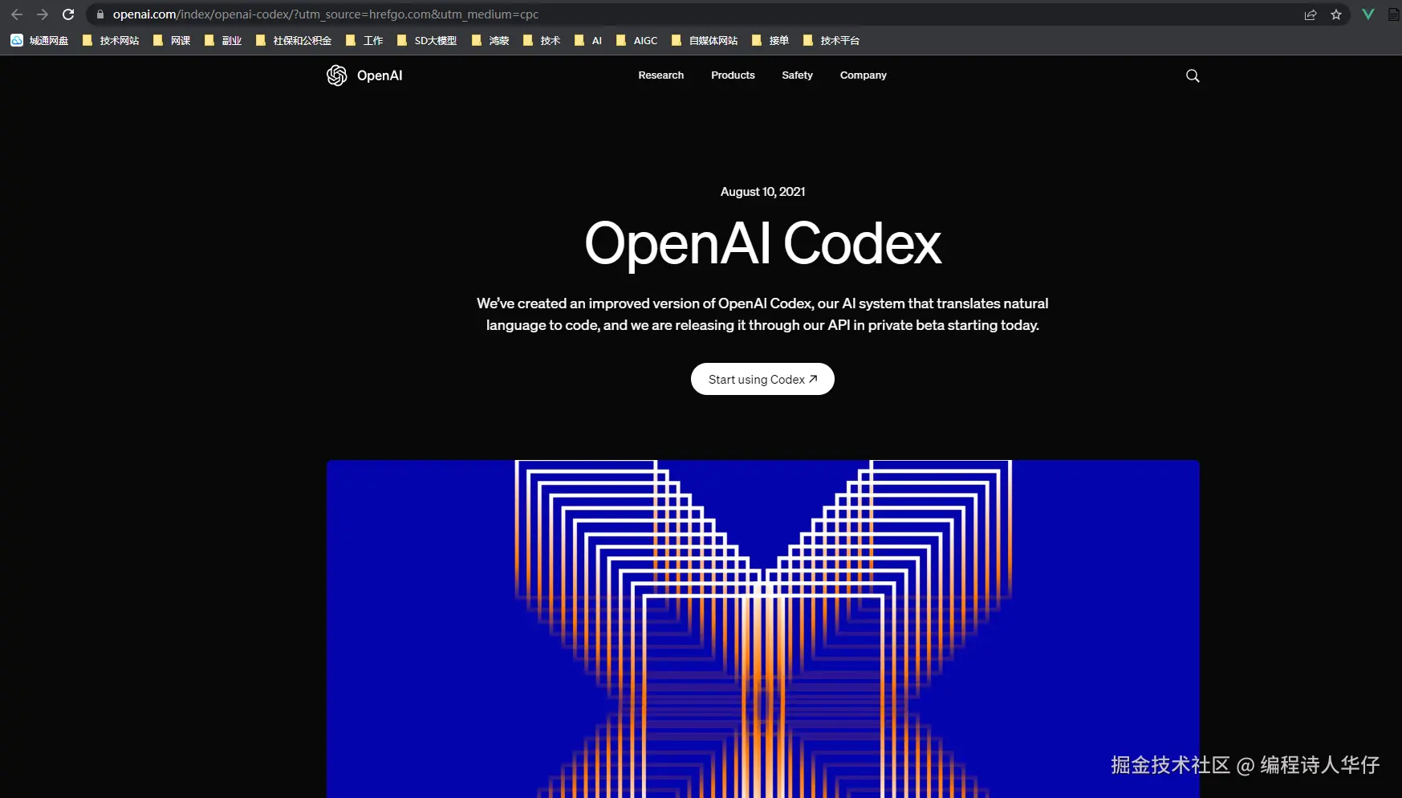Screen dimensions: 1402x798
Task: Go back to the previous page
Action: (17, 14)
